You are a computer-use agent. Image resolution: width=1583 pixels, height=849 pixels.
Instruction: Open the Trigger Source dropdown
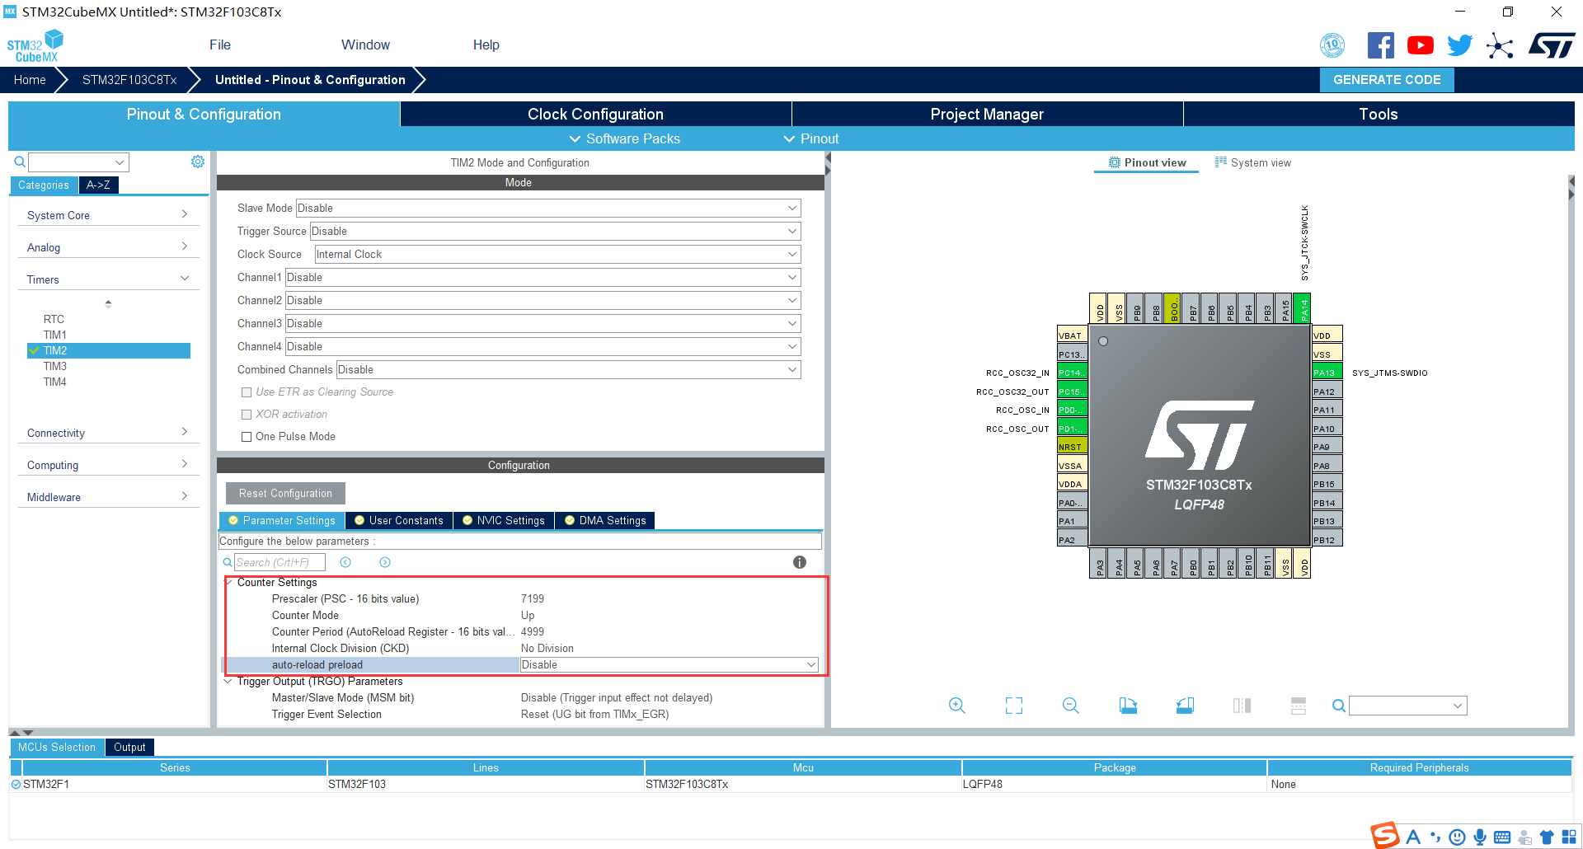[x=555, y=232]
